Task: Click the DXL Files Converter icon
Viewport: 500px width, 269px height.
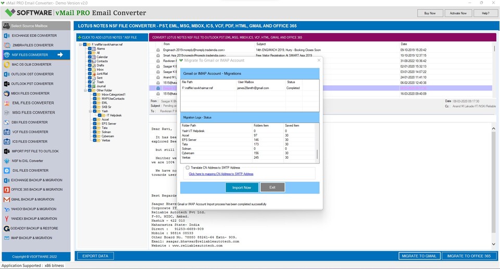Action: point(7,171)
